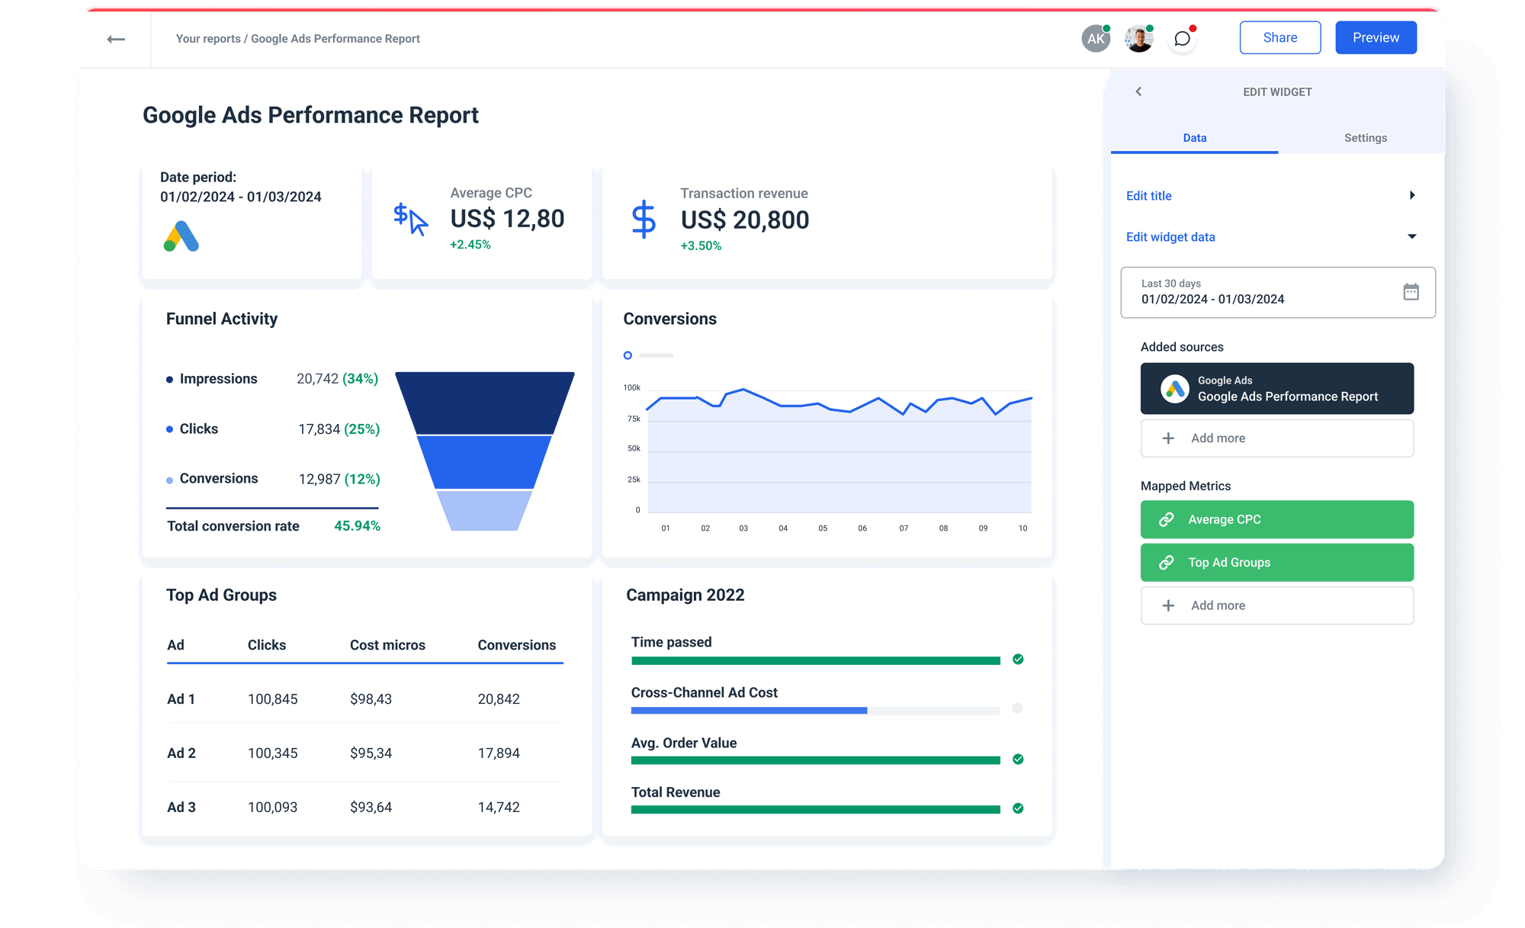Click the back arrow in the top navigation
1525x928 pixels.
[117, 38]
